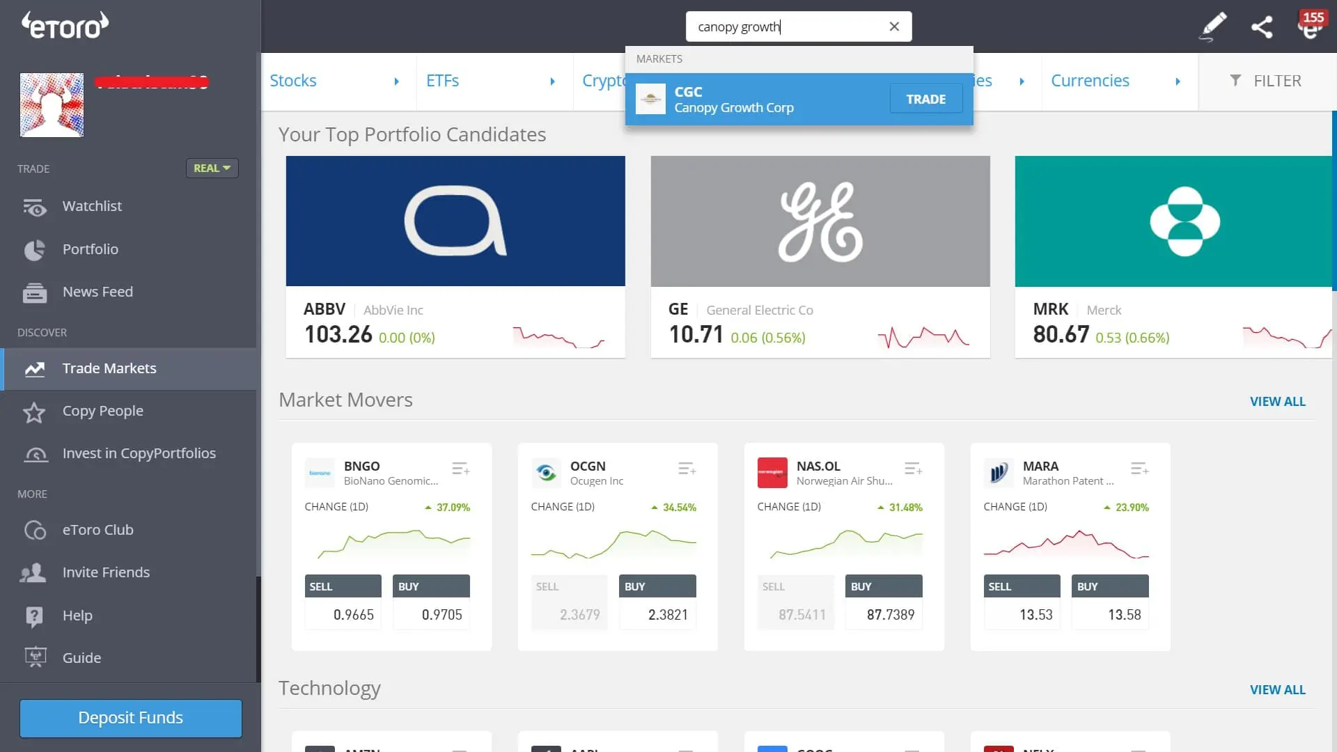Select the ETFs market tab

(x=442, y=81)
